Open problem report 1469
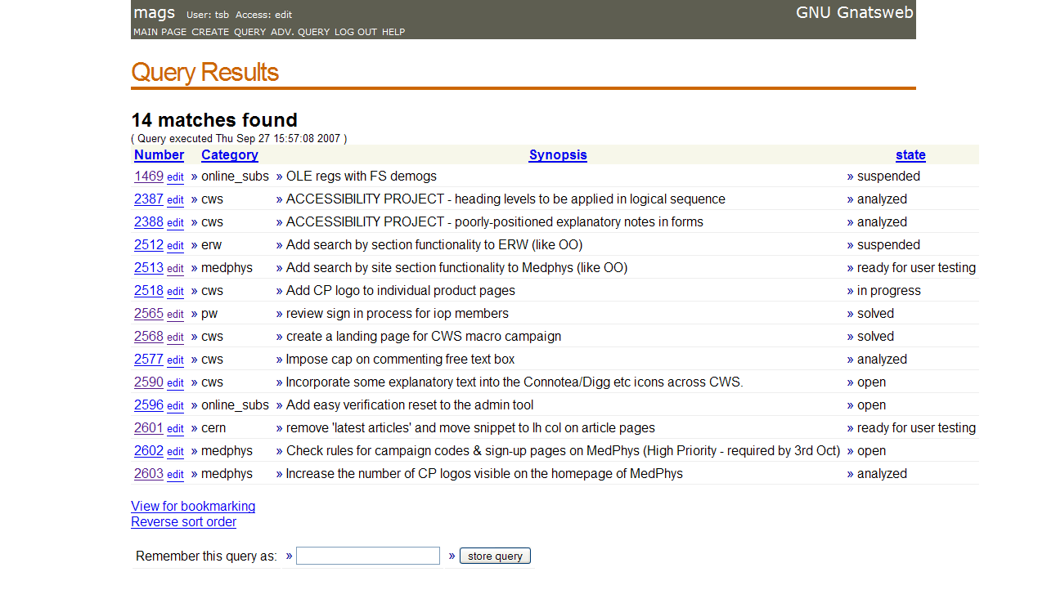This screenshot has height=590, width=1047. point(149,177)
